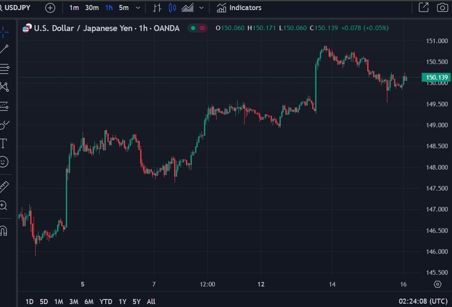Viewport: 452px width, 307px height.
Task: Click the high value H150.171
Action: [262, 28]
